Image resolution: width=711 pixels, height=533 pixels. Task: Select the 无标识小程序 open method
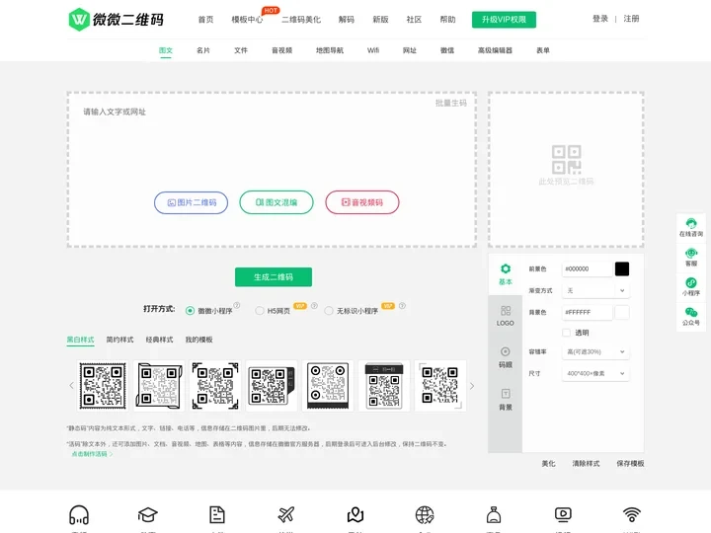[x=329, y=311]
